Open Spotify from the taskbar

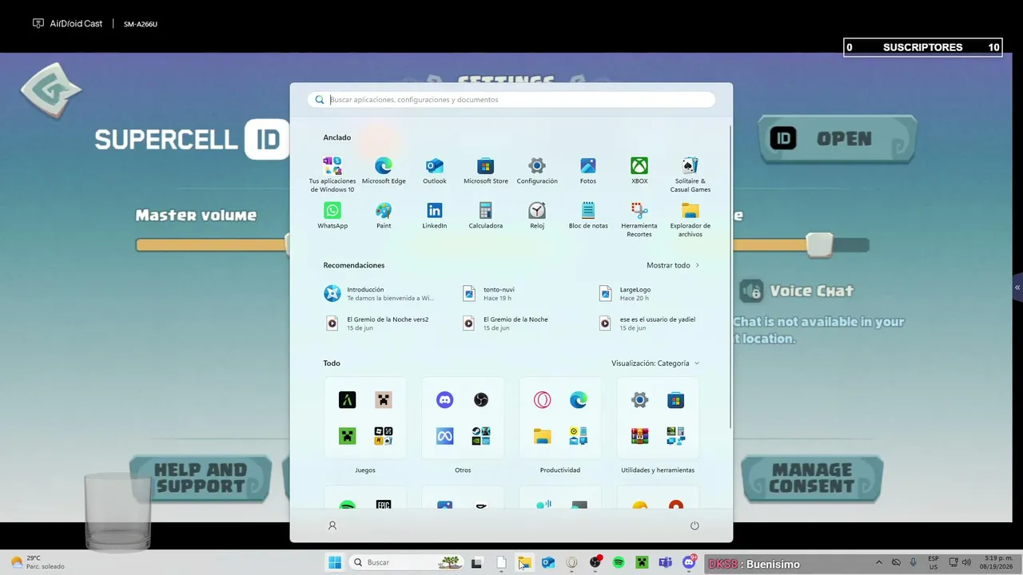[x=619, y=562]
